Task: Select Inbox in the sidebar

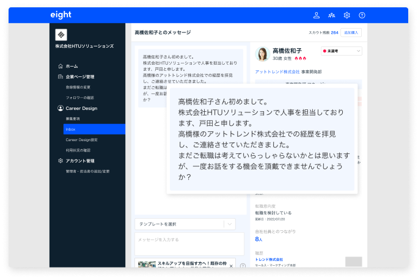Action: pos(94,130)
